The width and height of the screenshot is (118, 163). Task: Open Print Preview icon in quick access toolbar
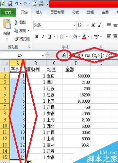tap(35, 4)
